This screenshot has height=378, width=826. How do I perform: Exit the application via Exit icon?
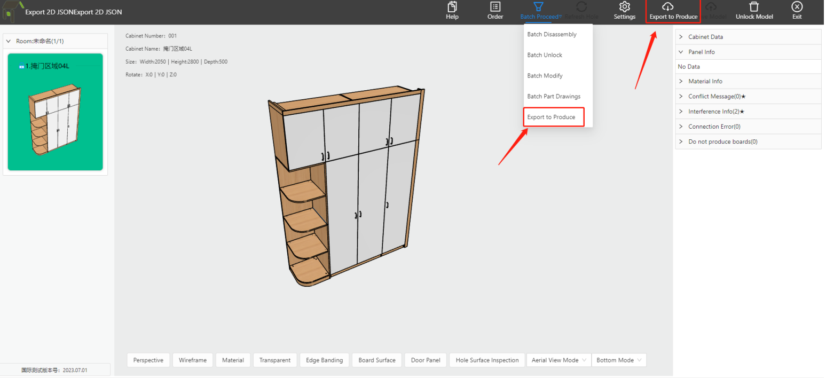(797, 7)
